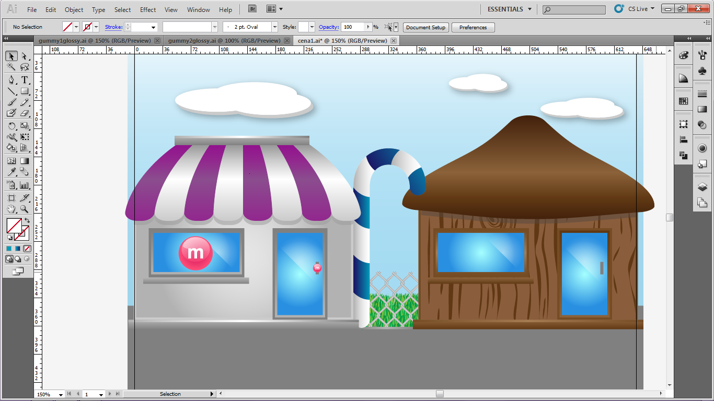Switch to the gummy2glossy.ai tab

coord(224,41)
